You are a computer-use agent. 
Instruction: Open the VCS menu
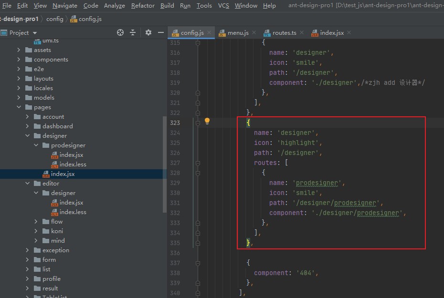(223, 6)
